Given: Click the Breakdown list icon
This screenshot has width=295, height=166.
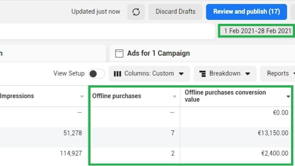Looking at the screenshot, I should (203, 74).
